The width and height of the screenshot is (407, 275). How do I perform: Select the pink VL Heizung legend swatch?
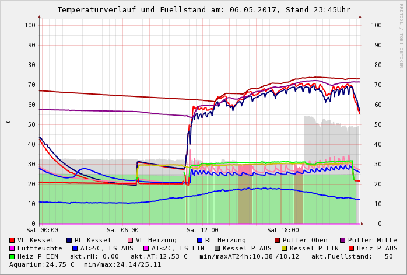[130, 240]
